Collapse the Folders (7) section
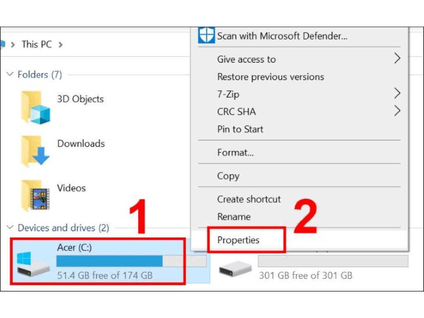 click(x=10, y=75)
